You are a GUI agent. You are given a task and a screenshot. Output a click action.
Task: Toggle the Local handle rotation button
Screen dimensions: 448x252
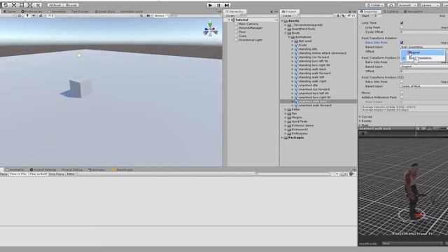pos(71,5)
